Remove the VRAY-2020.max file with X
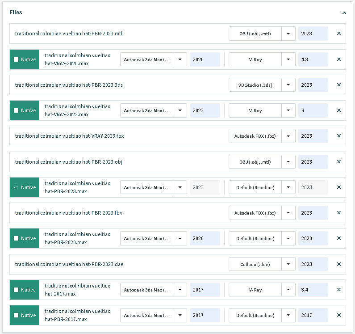 pyautogui.click(x=338, y=59)
